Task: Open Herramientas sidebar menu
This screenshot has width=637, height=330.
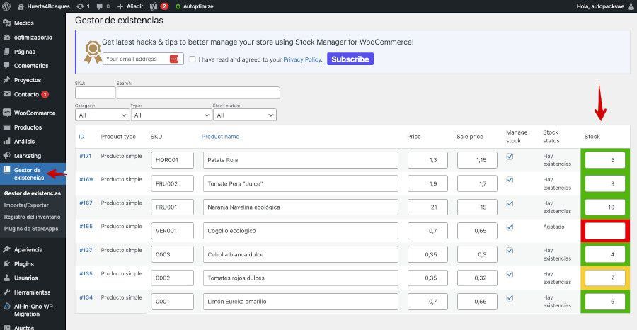Action: (33, 292)
